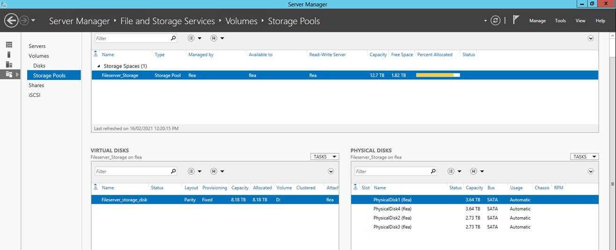Expand the Physical Disks filter chevron
This screenshot has height=250, width=616.
point(590,171)
